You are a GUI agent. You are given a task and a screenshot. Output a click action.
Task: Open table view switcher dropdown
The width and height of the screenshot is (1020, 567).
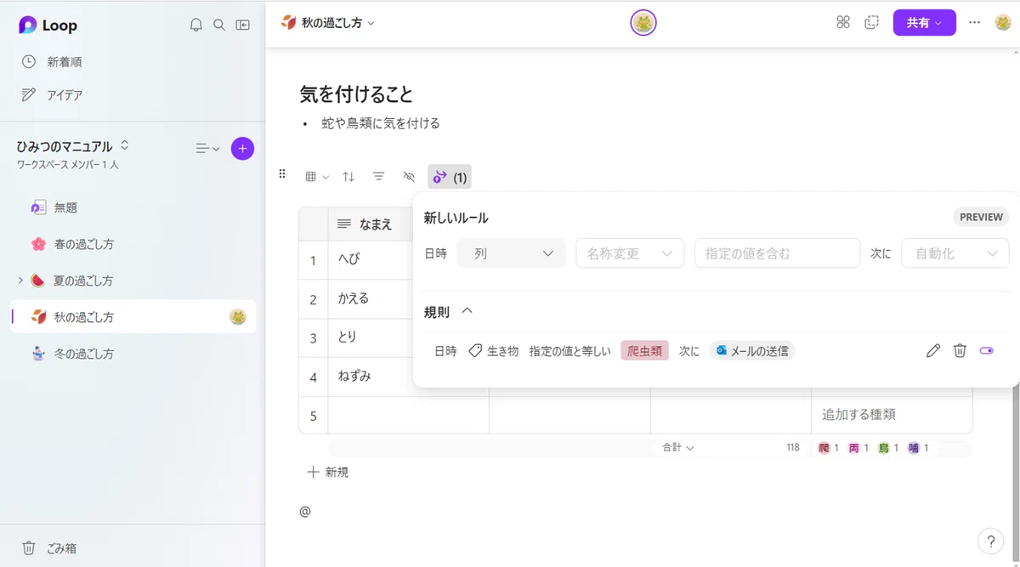tap(317, 177)
